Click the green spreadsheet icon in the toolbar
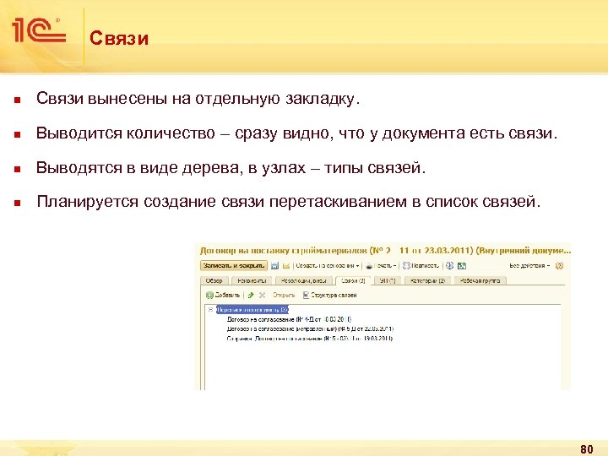The width and height of the screenshot is (608, 456). point(462,266)
